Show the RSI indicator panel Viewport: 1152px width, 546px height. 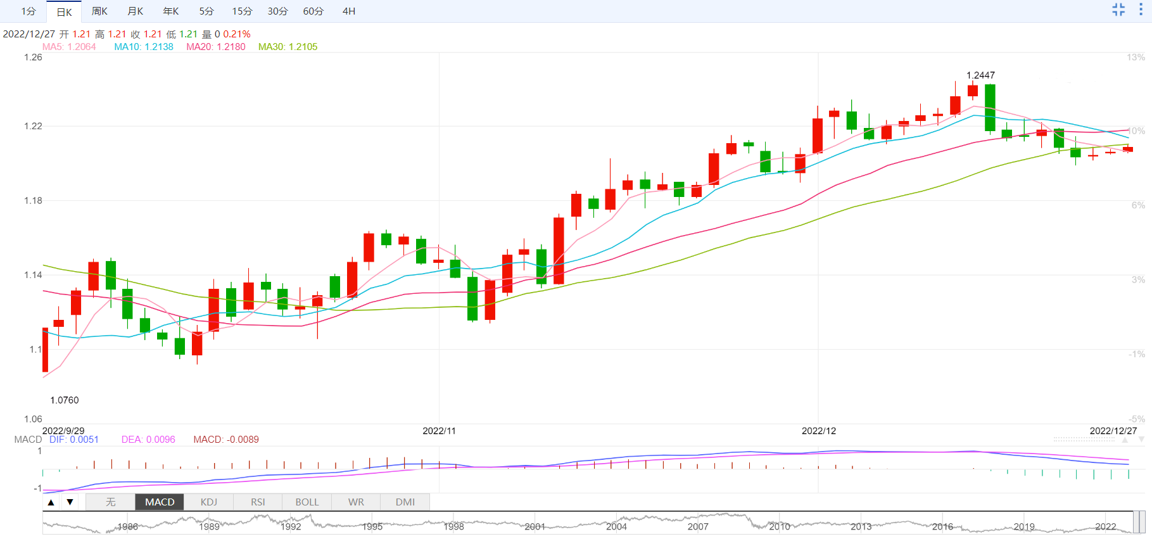pos(258,502)
